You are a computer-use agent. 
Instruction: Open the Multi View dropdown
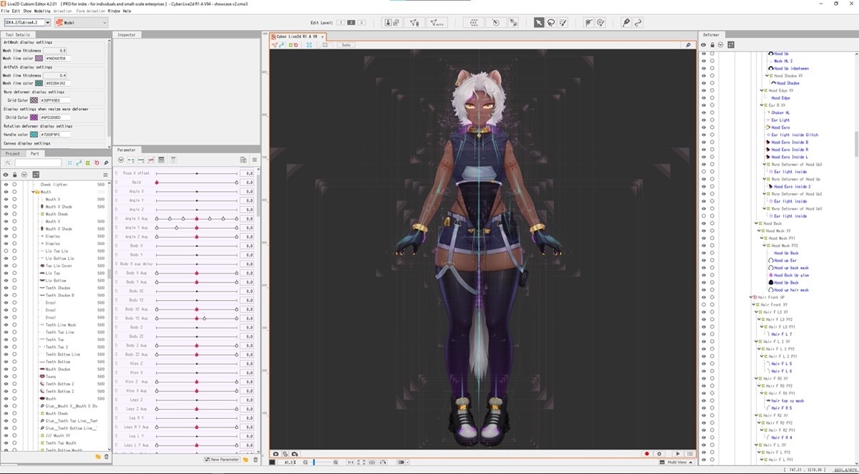point(677,463)
